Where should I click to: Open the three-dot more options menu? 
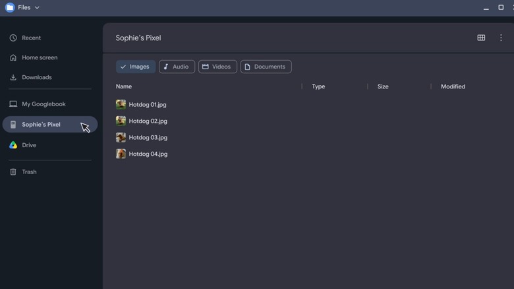[x=501, y=38]
